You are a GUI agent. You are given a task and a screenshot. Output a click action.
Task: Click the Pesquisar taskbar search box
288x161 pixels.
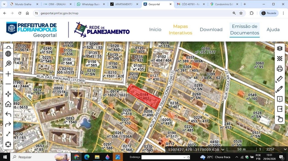point(40,157)
